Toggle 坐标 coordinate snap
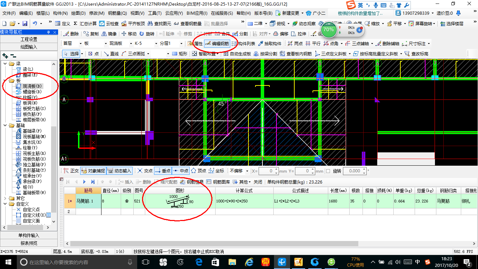 pyautogui.click(x=216, y=171)
